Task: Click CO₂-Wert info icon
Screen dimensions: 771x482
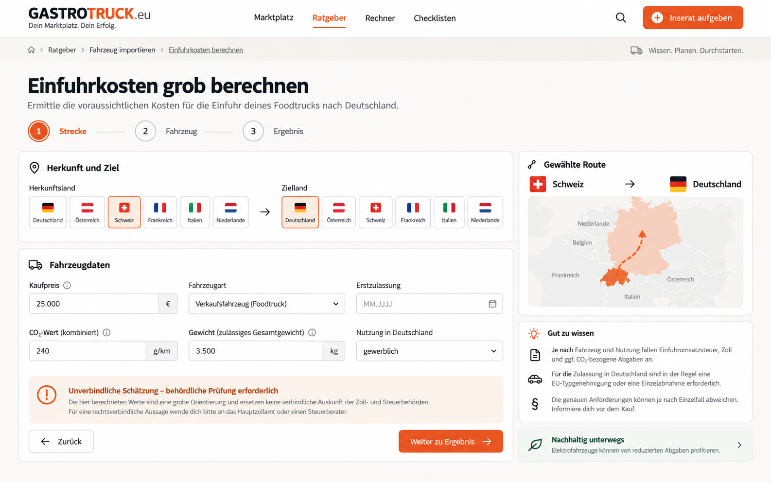Action: pyautogui.click(x=106, y=332)
